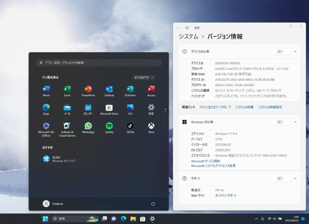Select the Windows 11 Pro edition value
The width and height of the screenshot is (309, 224).
pos(226,134)
